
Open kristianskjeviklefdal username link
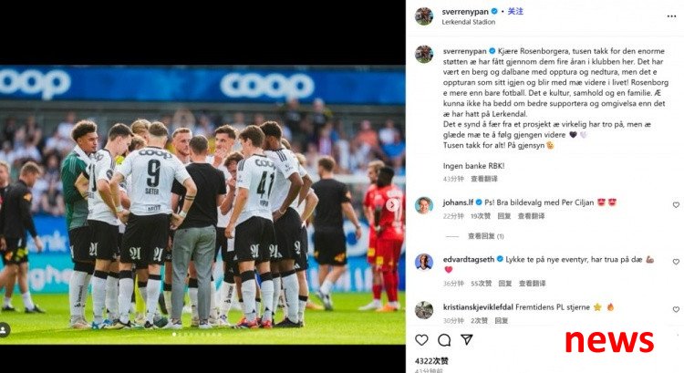pos(478,307)
